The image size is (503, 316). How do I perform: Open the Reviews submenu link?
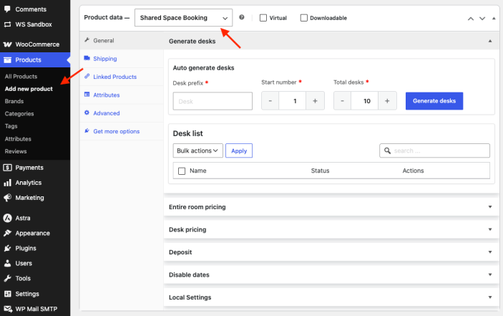click(x=16, y=151)
